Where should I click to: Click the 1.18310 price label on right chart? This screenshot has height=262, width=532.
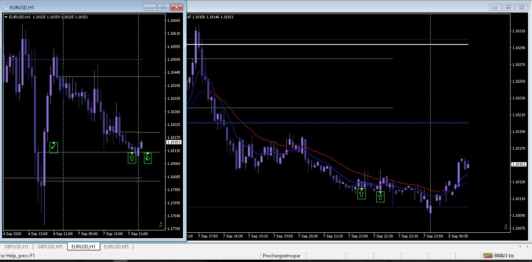coord(519,31)
